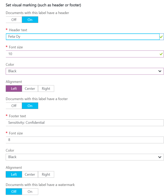
Task: Disable the footer using the Off toggle
Action: (14, 106)
